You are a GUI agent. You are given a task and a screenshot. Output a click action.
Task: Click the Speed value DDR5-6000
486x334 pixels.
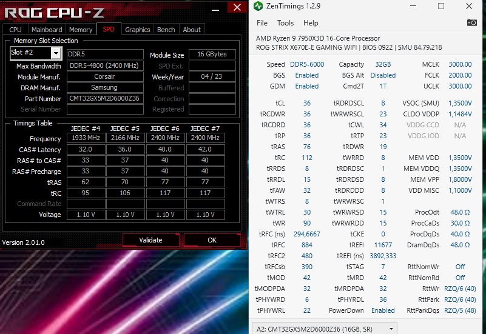(307, 64)
